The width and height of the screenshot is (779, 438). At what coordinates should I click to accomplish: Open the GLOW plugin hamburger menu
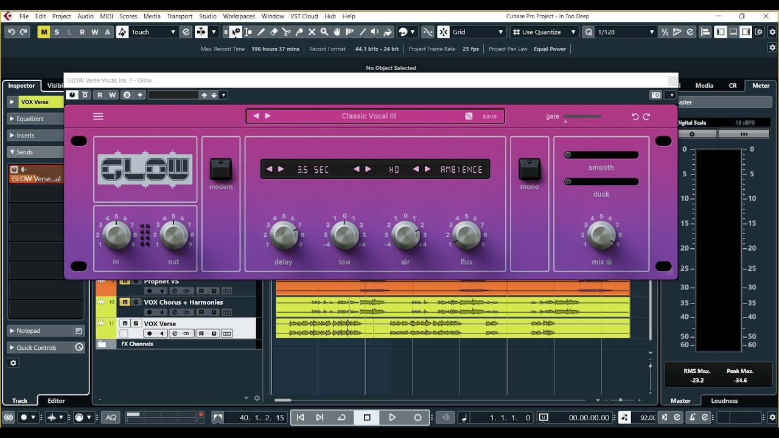[98, 116]
